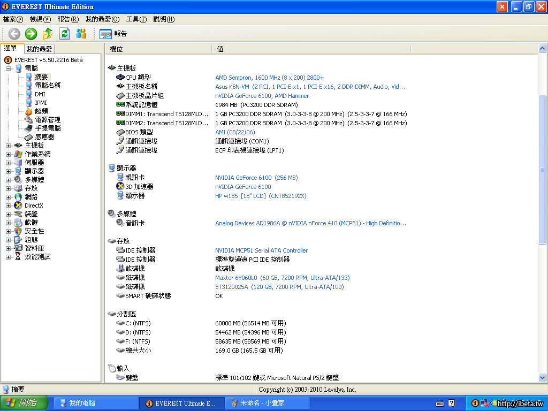This screenshot has width=548, height=411.
Task: Click the AMD Sempron CPU link
Action: click(269, 78)
